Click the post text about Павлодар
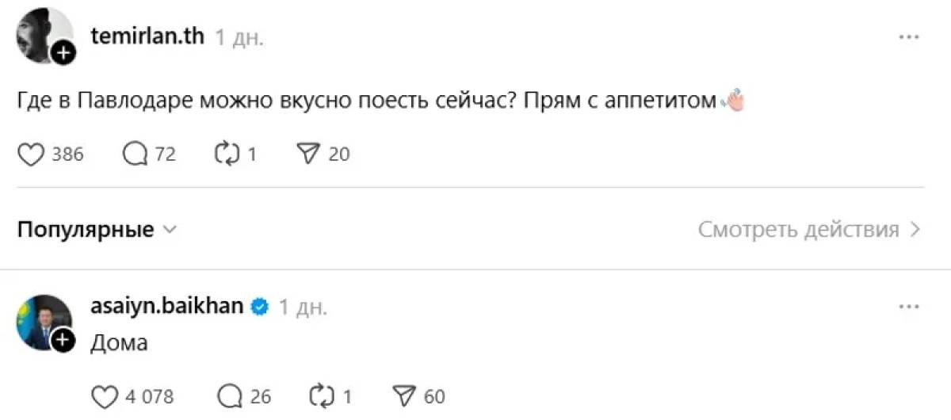This screenshot has width=951, height=420. [x=365, y=102]
